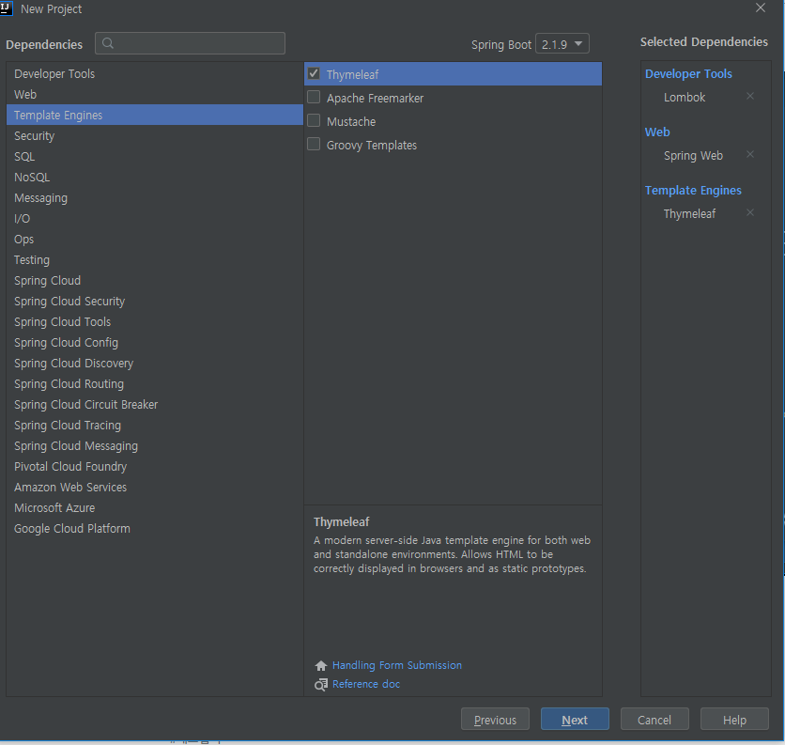Remove Thymeleaf from the selected dependencies list

click(x=750, y=212)
